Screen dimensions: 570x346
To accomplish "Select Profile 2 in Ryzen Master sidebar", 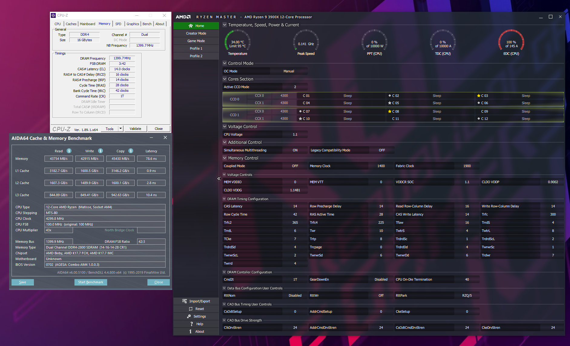I will click(x=196, y=56).
